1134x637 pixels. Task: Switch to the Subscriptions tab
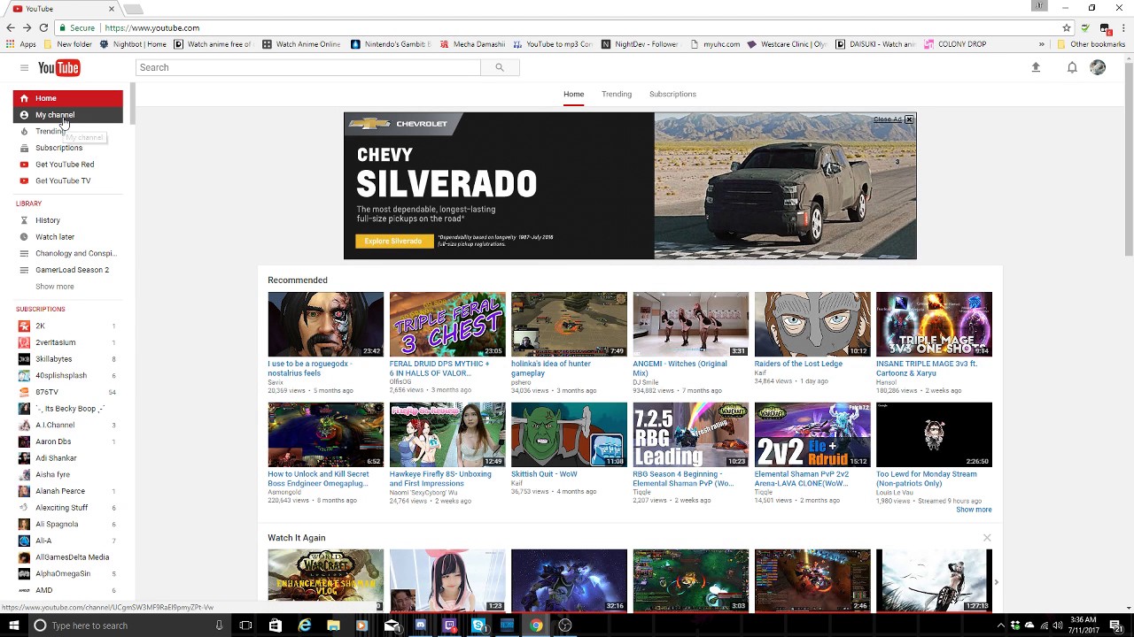(x=672, y=94)
